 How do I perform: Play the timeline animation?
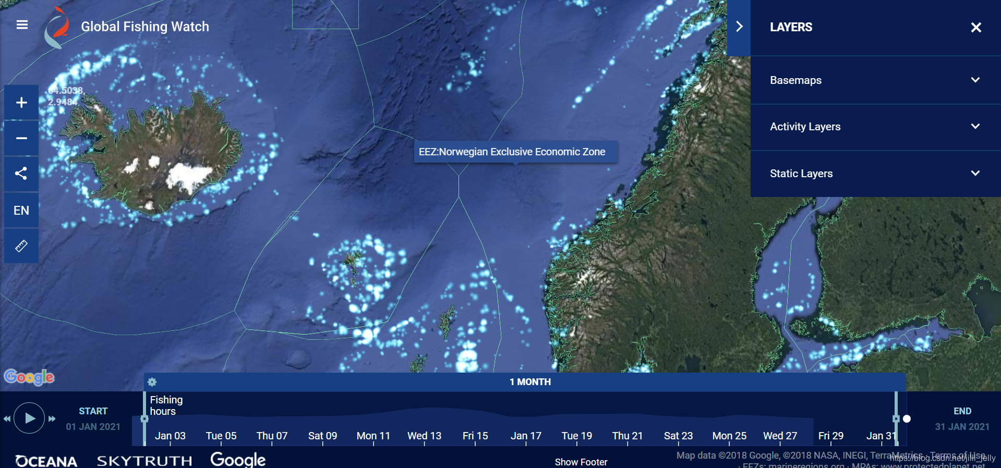[29, 418]
